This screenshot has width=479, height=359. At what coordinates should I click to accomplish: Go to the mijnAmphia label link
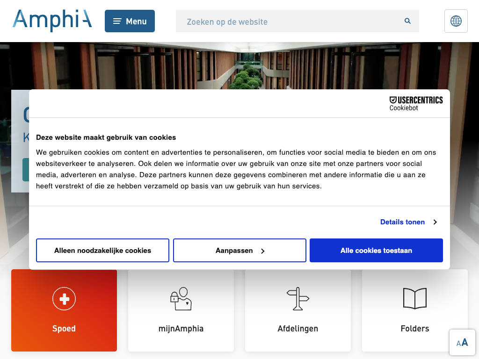(181, 329)
